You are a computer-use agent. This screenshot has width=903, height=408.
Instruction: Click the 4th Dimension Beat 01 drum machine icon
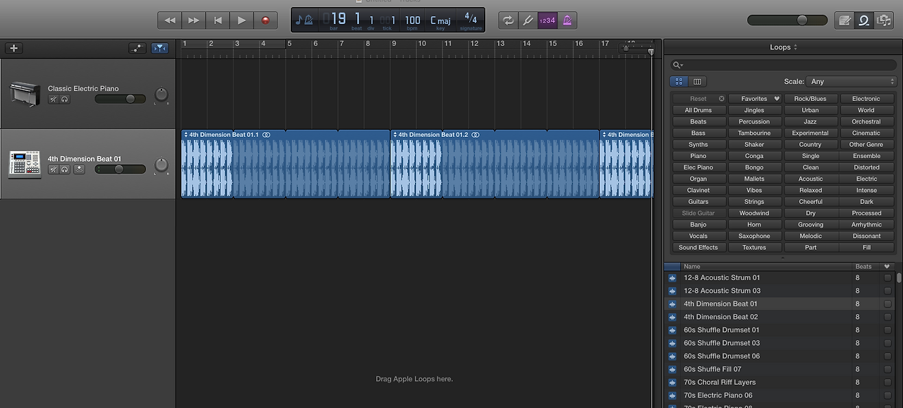point(24,164)
